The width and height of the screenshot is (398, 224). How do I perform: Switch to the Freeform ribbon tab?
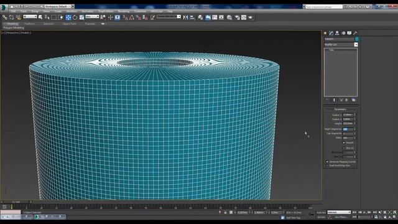pos(29,24)
